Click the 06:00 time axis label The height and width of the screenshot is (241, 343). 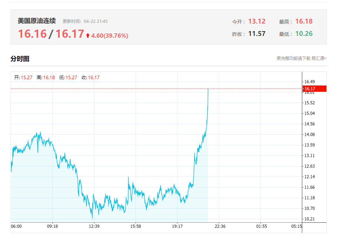coord(16,226)
